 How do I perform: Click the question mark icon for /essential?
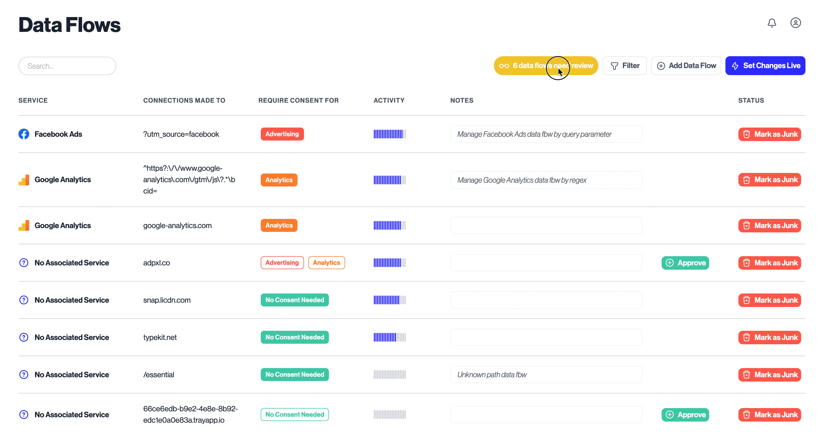(24, 375)
